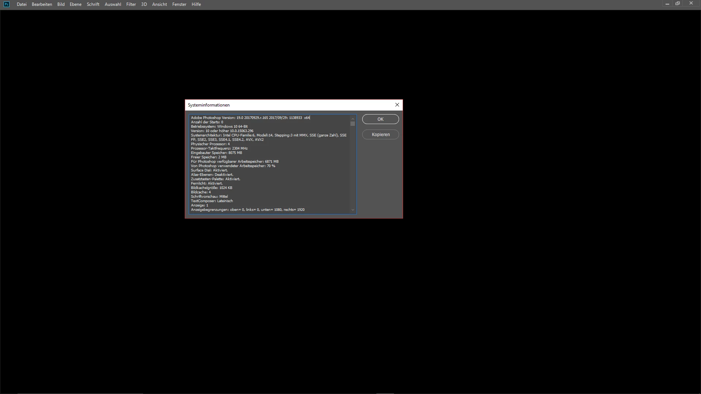The width and height of the screenshot is (701, 394).
Task: Click the scrollbar thumb of the system info list
Action: click(x=353, y=124)
